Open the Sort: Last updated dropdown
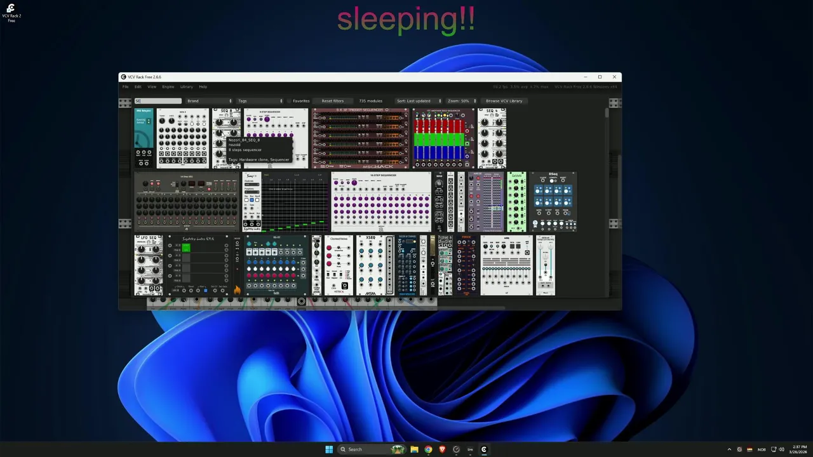 [418, 101]
